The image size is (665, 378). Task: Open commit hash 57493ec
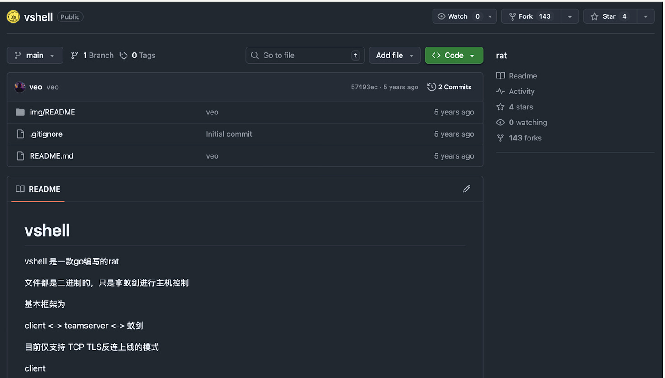coord(364,87)
